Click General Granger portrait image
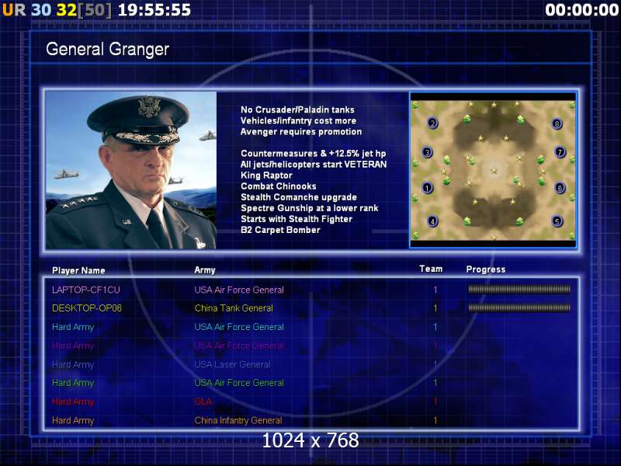This screenshot has height=466, width=621. (131, 170)
